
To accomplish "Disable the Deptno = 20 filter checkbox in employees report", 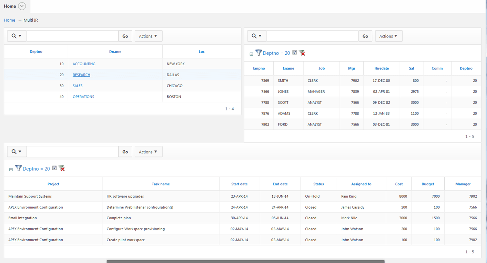I will [295, 53].
